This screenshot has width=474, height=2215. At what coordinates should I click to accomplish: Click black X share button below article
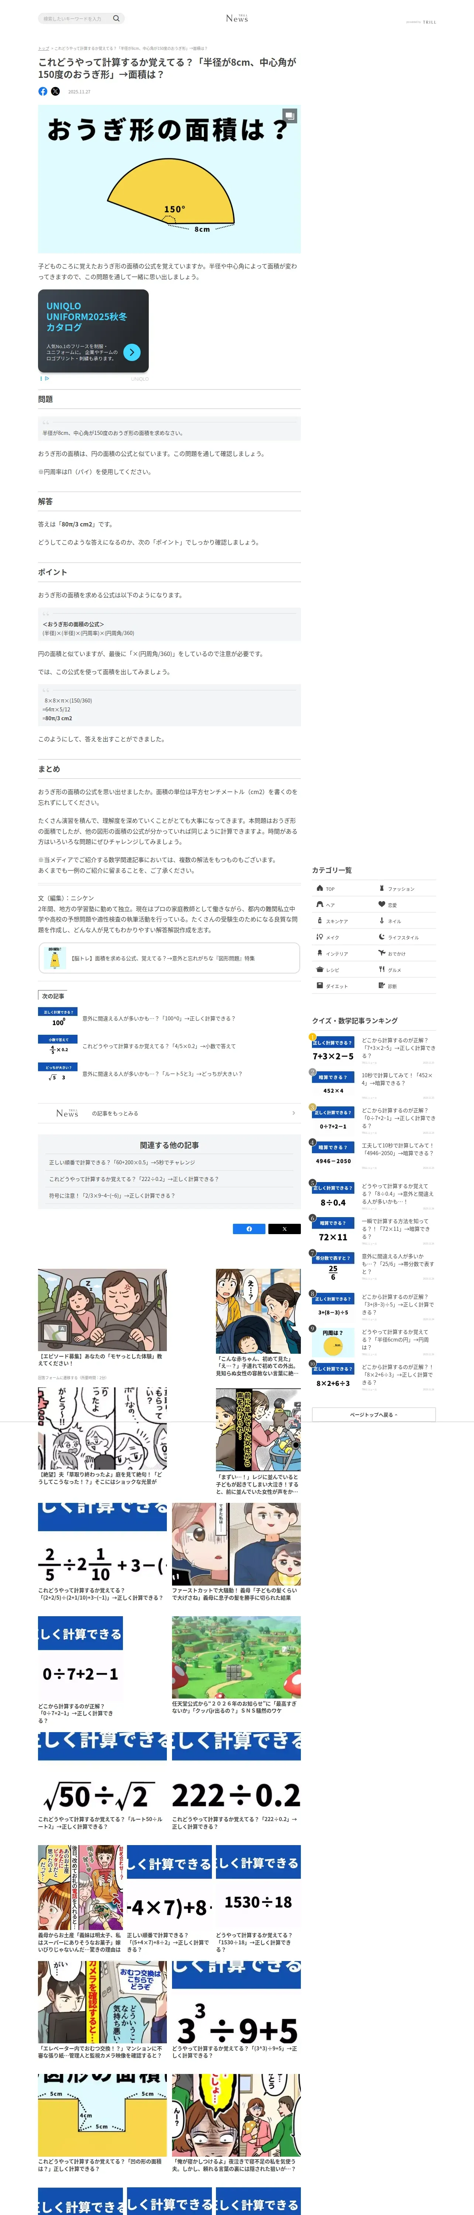click(x=285, y=1229)
